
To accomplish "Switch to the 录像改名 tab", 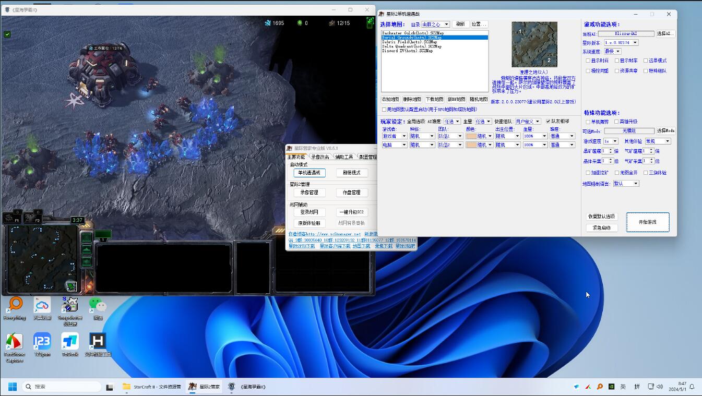I will pos(320,157).
